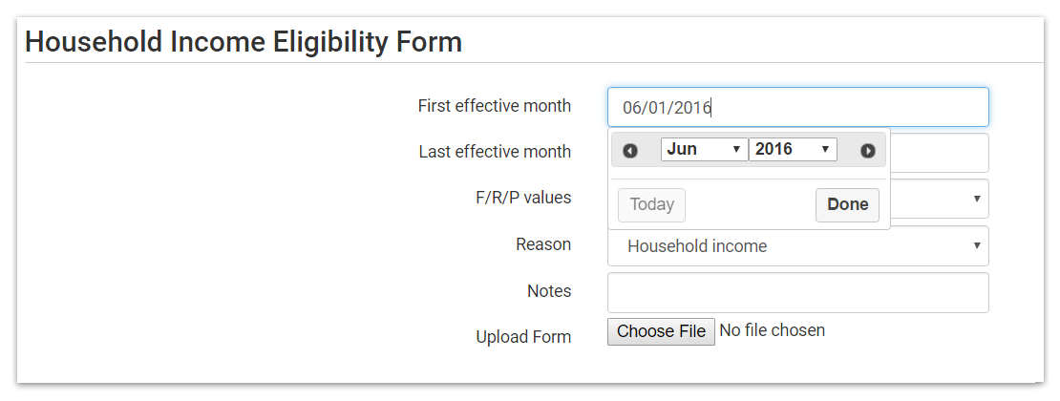Click into the Notes text field
The width and height of the screenshot is (1060, 401).
(x=797, y=293)
